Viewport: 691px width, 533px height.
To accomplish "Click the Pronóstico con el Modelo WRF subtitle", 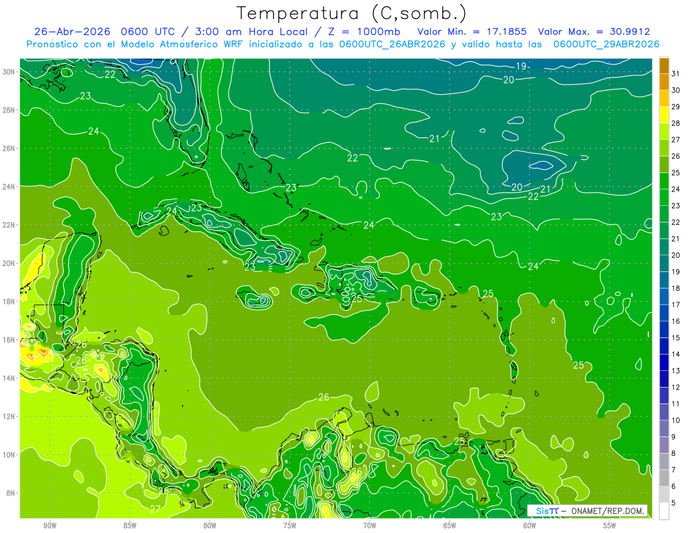I will click(x=343, y=44).
